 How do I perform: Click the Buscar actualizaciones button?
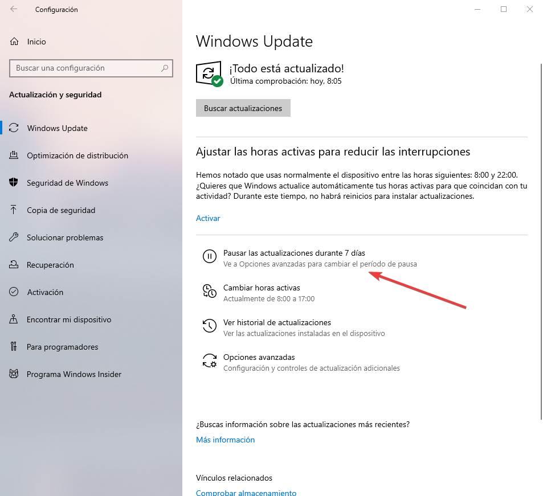coord(243,108)
